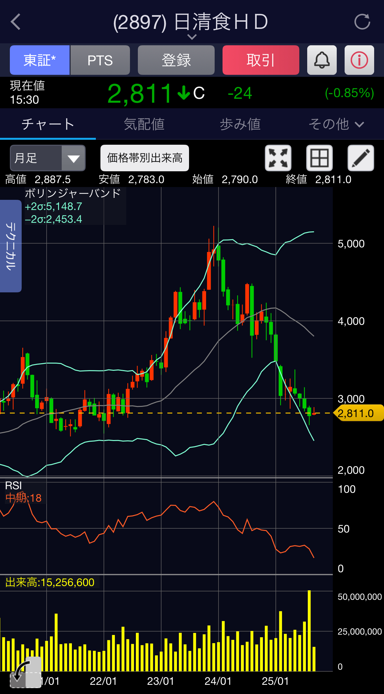
Task: Expand the chart to full screen
Action: click(278, 158)
